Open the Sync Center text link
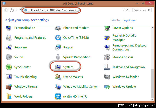156x108 pixels. (x=22, y=67)
